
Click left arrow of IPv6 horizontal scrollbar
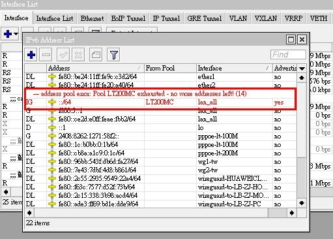(x=29, y=213)
